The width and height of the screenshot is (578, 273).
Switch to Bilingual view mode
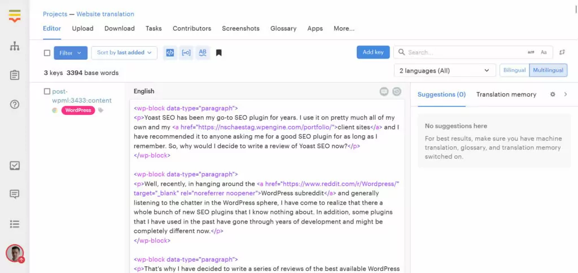(x=514, y=70)
